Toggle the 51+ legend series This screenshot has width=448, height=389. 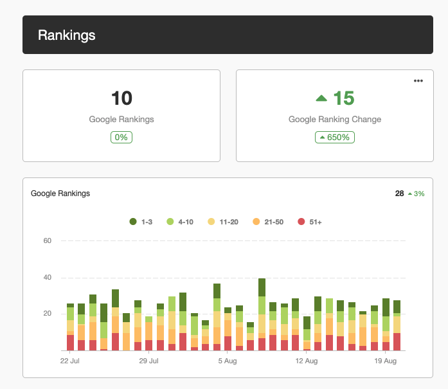310,222
